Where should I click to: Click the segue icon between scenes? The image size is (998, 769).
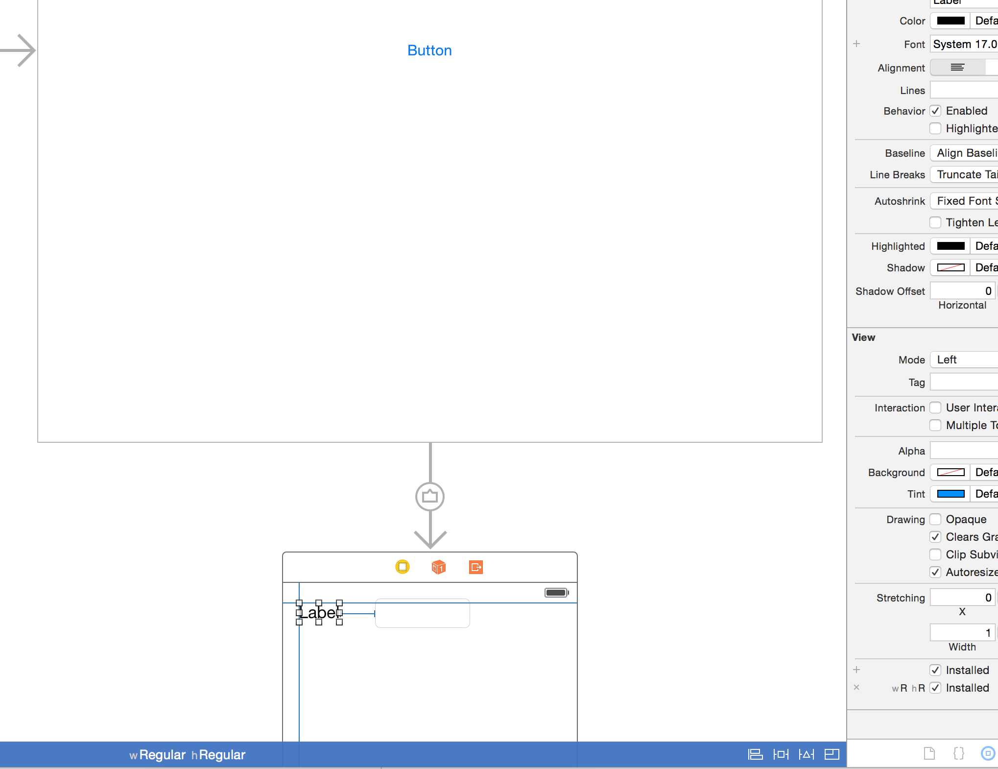(x=429, y=497)
